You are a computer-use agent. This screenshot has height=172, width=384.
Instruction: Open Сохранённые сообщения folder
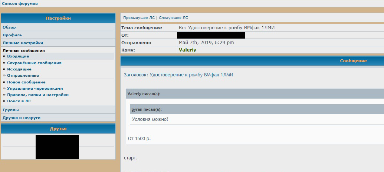tap(34, 63)
